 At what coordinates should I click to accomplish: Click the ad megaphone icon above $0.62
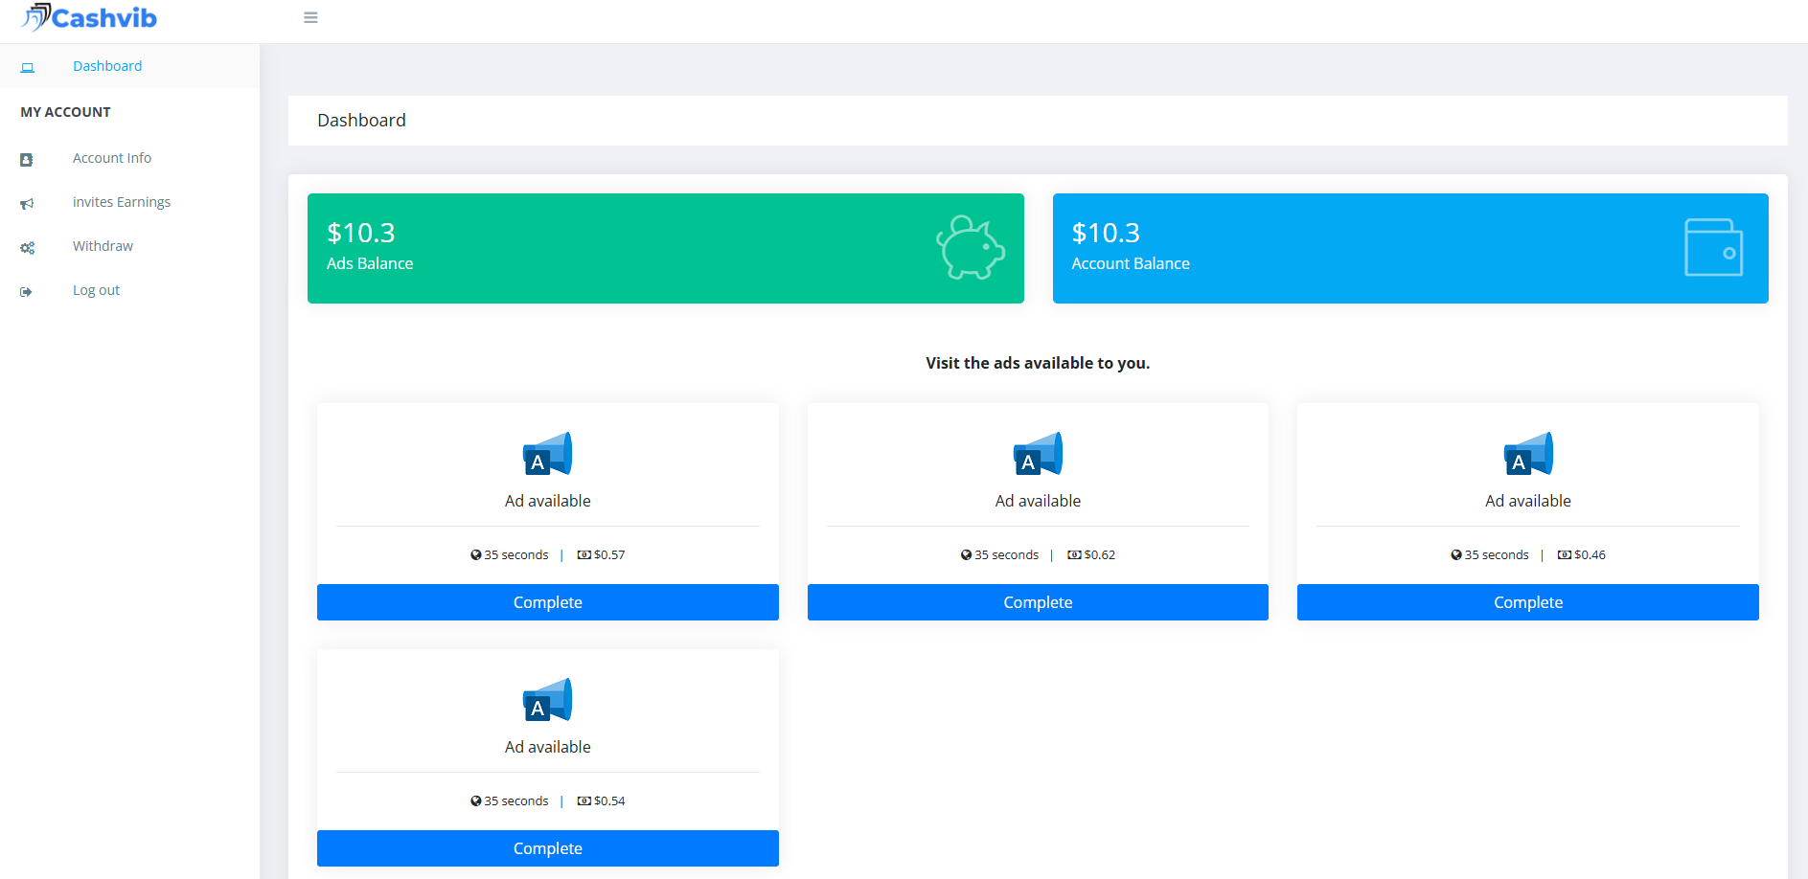[x=1038, y=454]
